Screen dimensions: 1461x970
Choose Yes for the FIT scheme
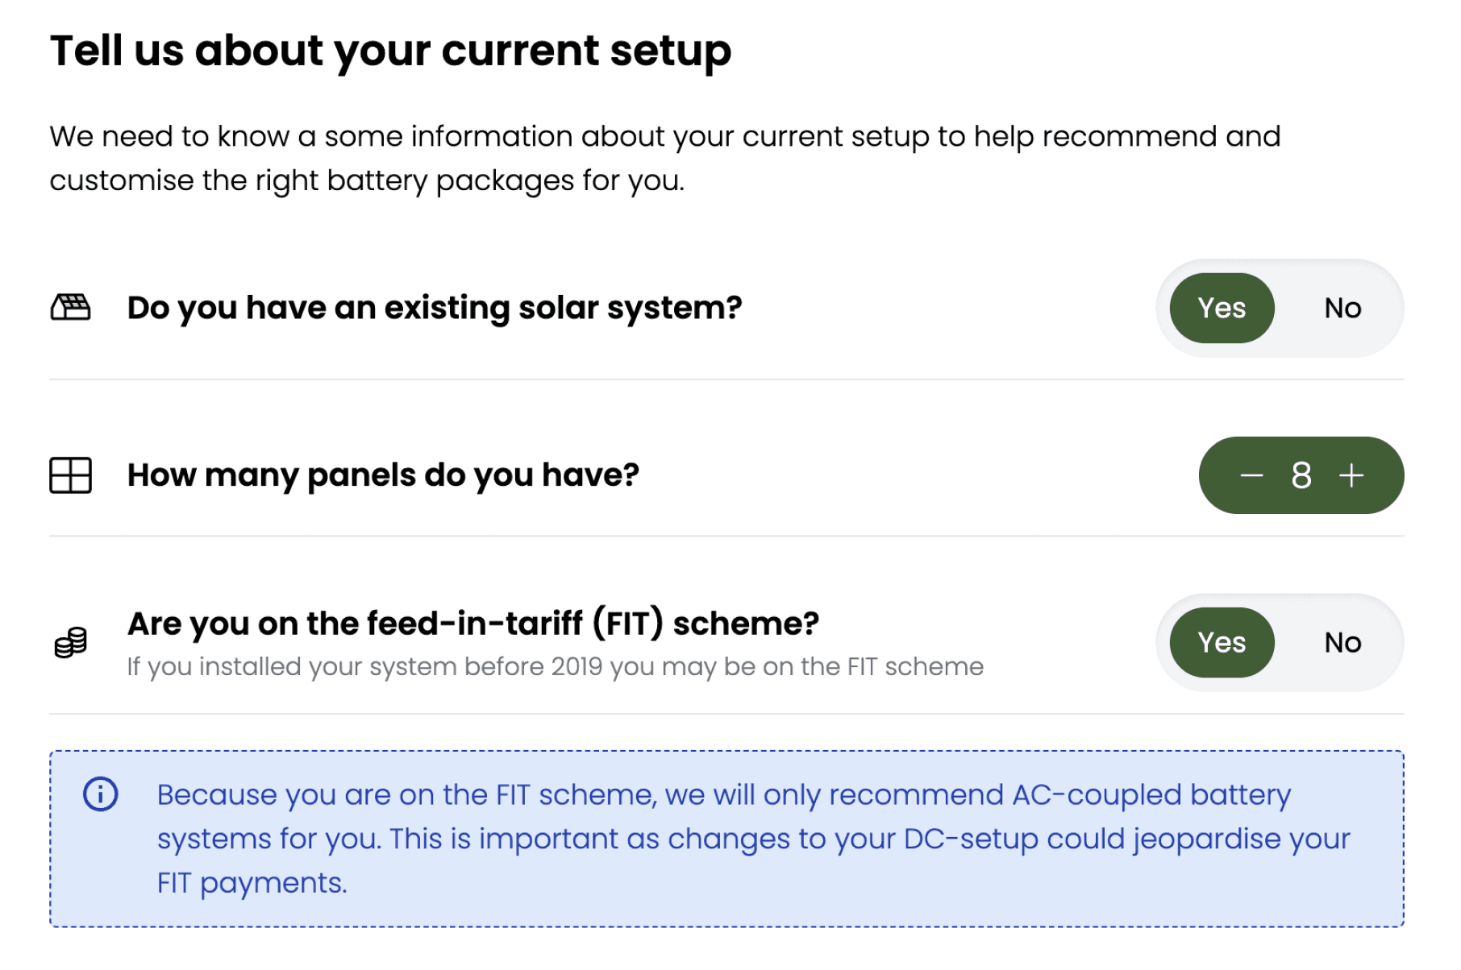(1222, 643)
